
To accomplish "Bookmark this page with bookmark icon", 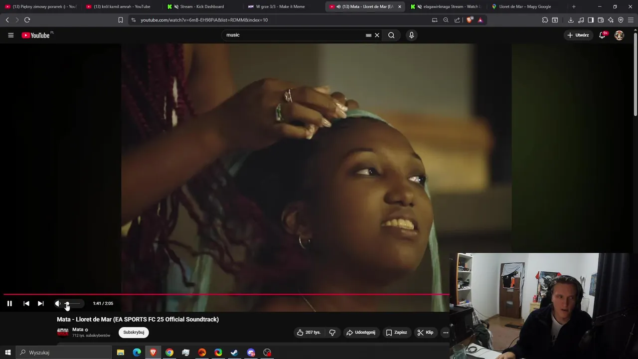I will [x=121, y=20].
